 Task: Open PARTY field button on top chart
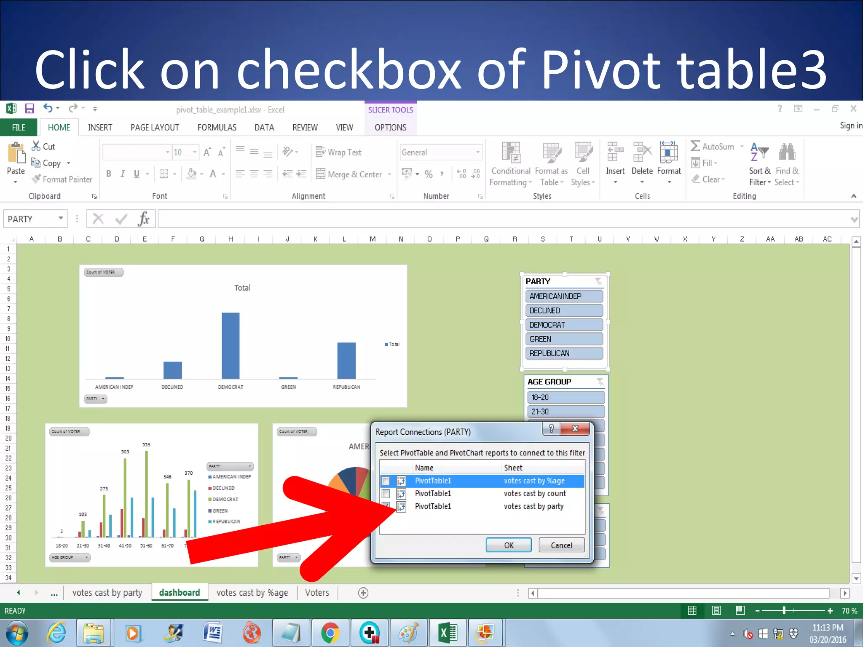(x=95, y=398)
